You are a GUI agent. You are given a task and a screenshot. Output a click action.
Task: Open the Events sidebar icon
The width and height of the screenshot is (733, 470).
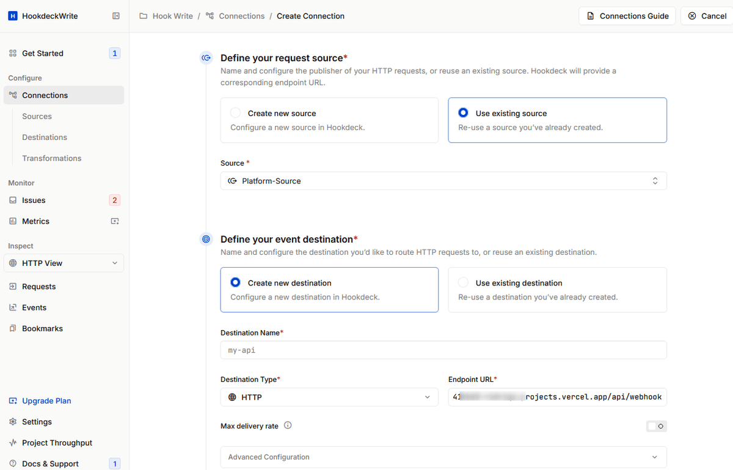14,307
